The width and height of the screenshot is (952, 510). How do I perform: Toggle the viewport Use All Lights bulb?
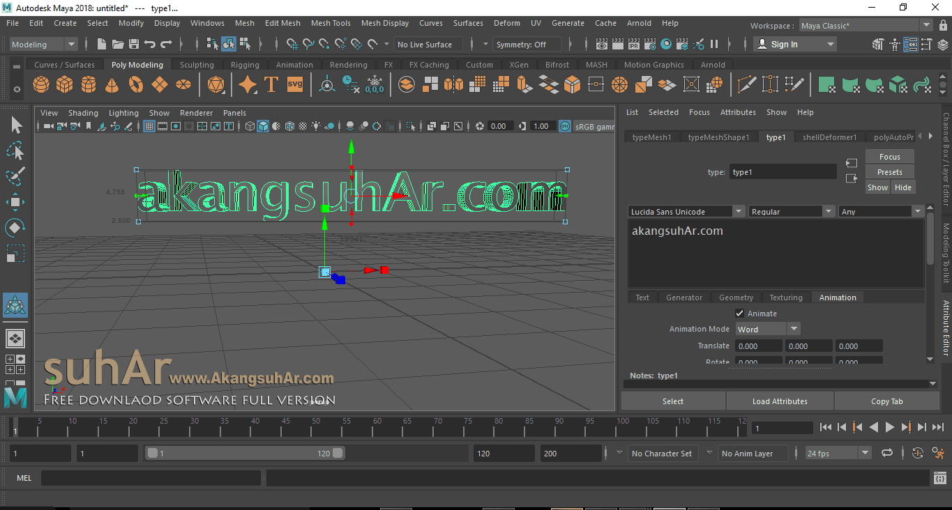point(316,126)
